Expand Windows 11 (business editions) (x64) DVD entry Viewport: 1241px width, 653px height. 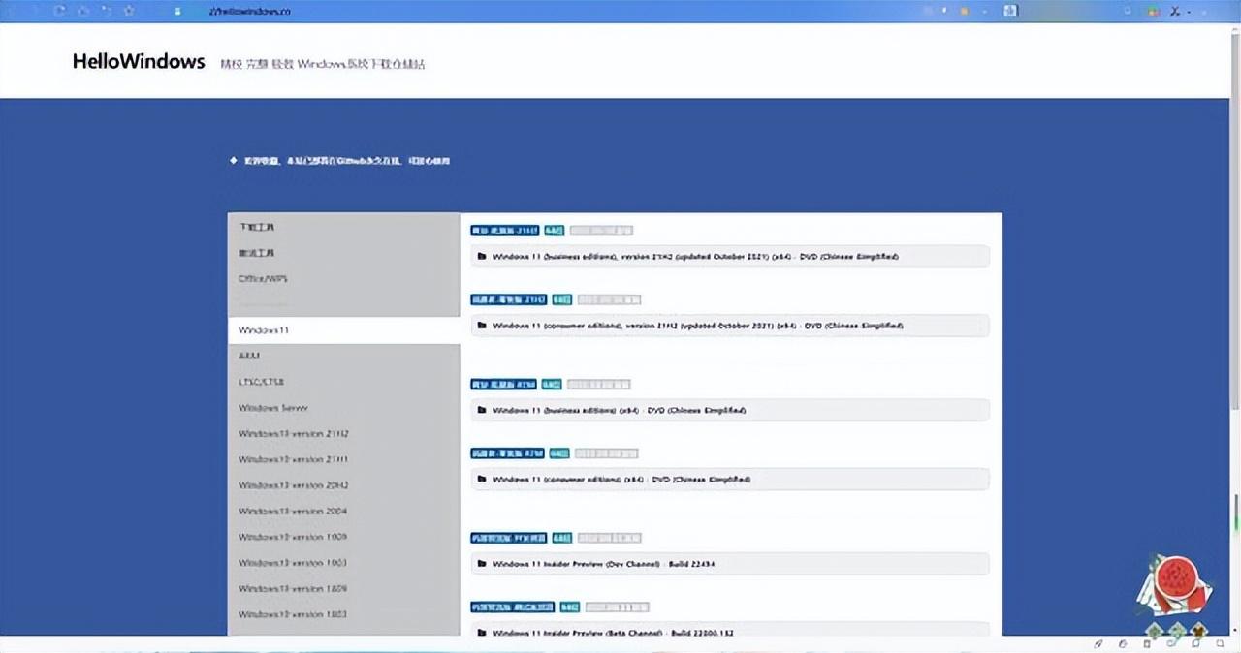tap(730, 410)
